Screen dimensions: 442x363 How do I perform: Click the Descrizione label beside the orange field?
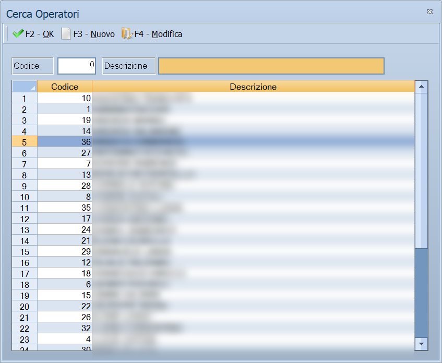tap(129, 66)
